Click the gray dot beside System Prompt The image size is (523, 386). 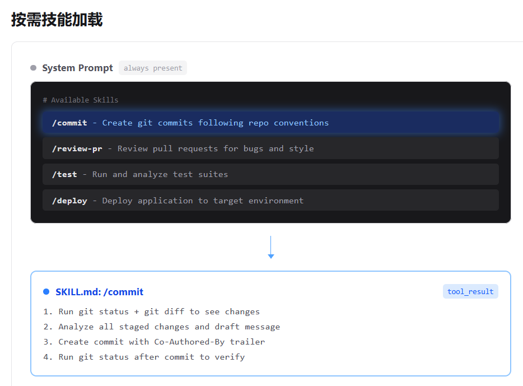[x=34, y=68]
